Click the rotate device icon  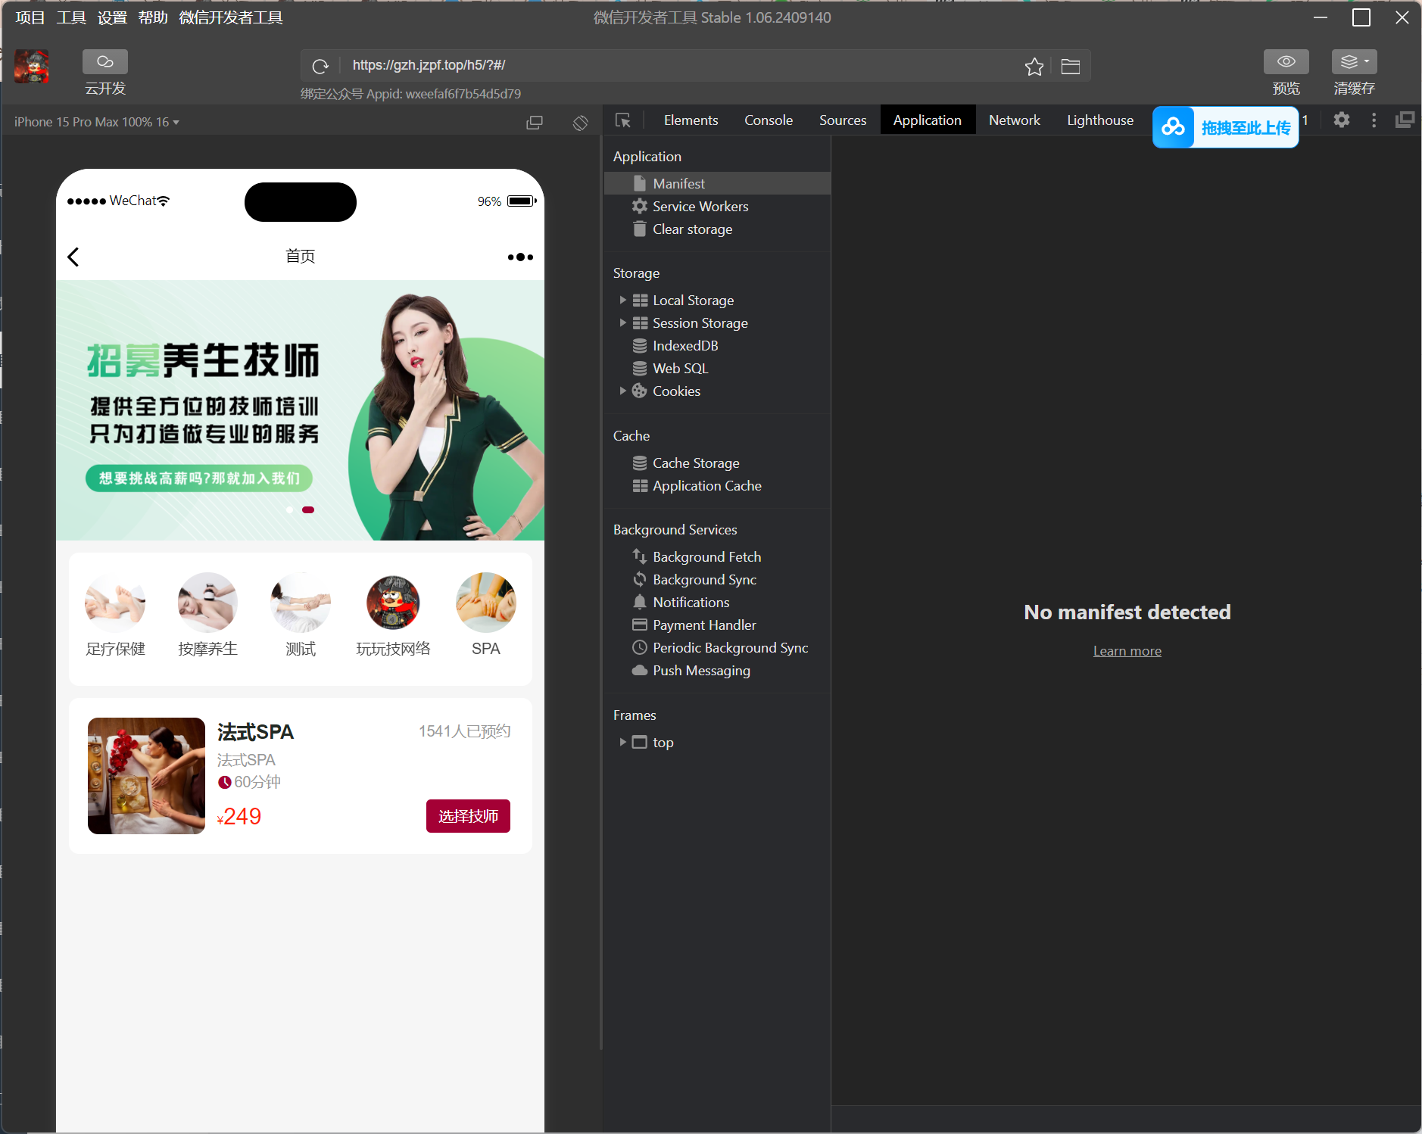(580, 123)
